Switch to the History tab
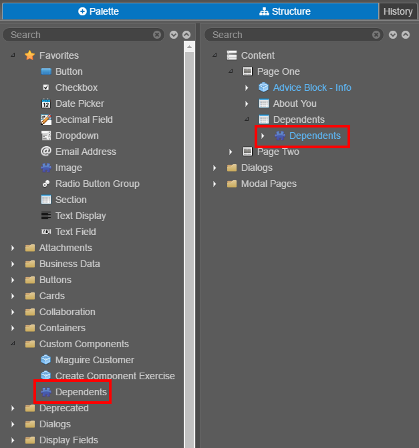This screenshot has height=448, width=419. (x=398, y=11)
